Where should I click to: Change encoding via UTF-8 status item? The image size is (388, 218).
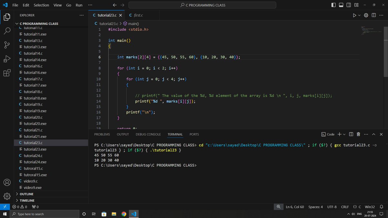tap(332, 207)
